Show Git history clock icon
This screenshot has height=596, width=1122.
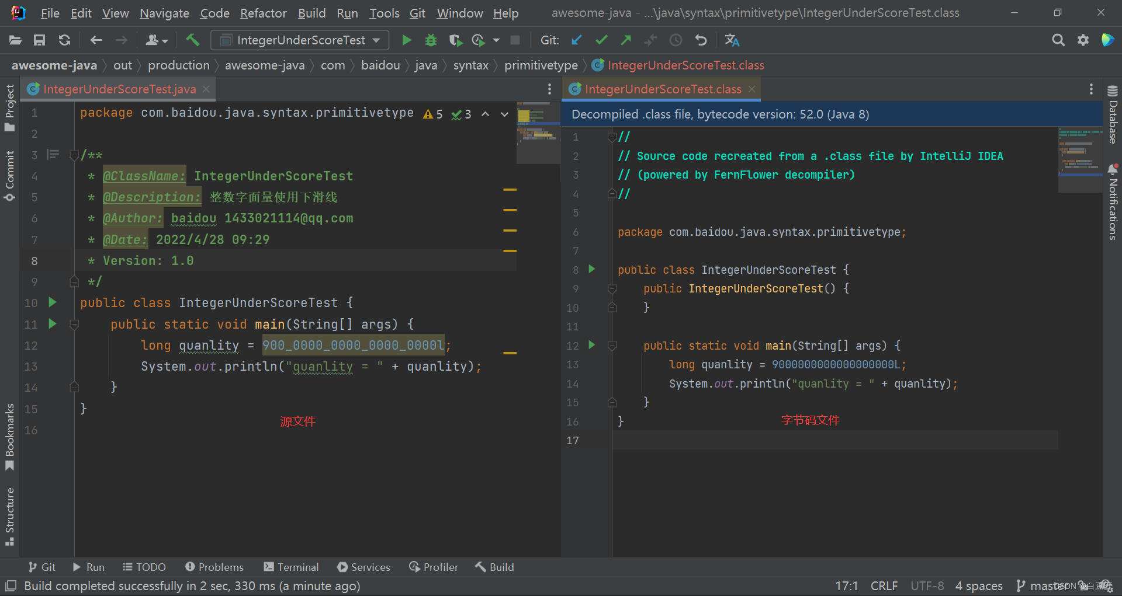coord(676,40)
